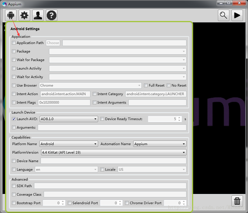Open the PlatformVersion dropdown
248x213 pixels.
click(x=114, y=153)
